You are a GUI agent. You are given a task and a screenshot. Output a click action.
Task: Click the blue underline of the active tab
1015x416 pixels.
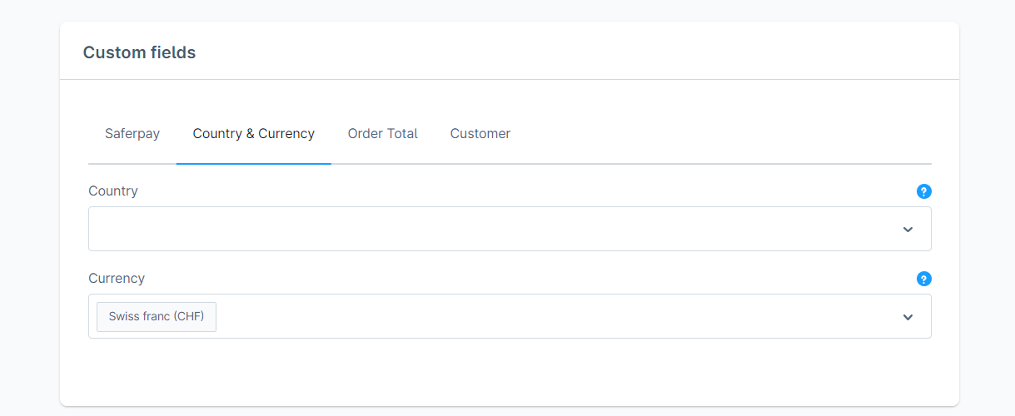click(253, 163)
